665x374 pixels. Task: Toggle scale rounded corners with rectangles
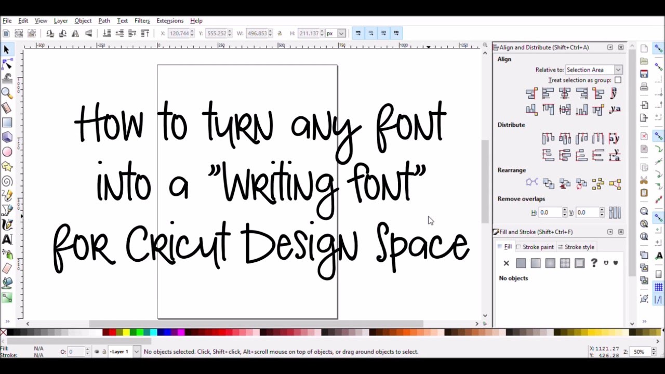[x=371, y=33]
